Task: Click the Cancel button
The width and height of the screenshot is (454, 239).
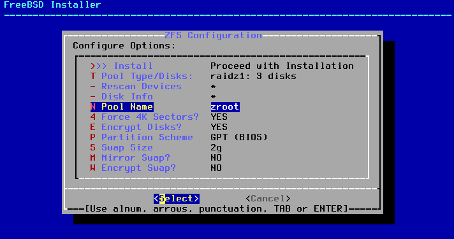Action: pyautogui.click(x=268, y=198)
